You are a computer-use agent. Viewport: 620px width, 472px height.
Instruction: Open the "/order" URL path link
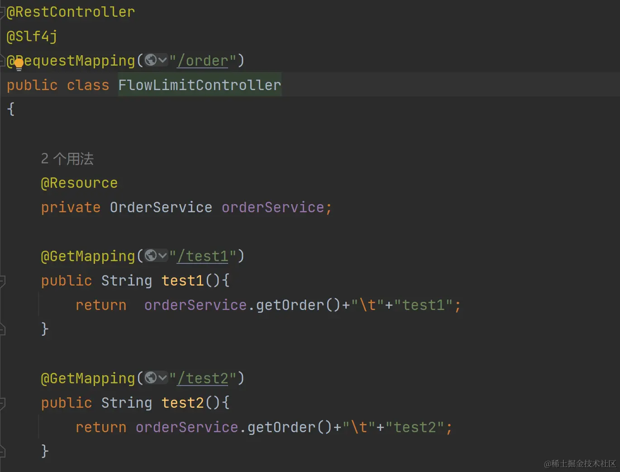coord(203,61)
